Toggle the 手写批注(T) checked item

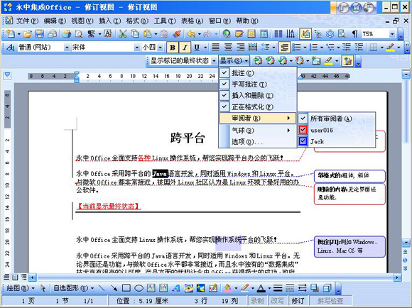coord(258,84)
